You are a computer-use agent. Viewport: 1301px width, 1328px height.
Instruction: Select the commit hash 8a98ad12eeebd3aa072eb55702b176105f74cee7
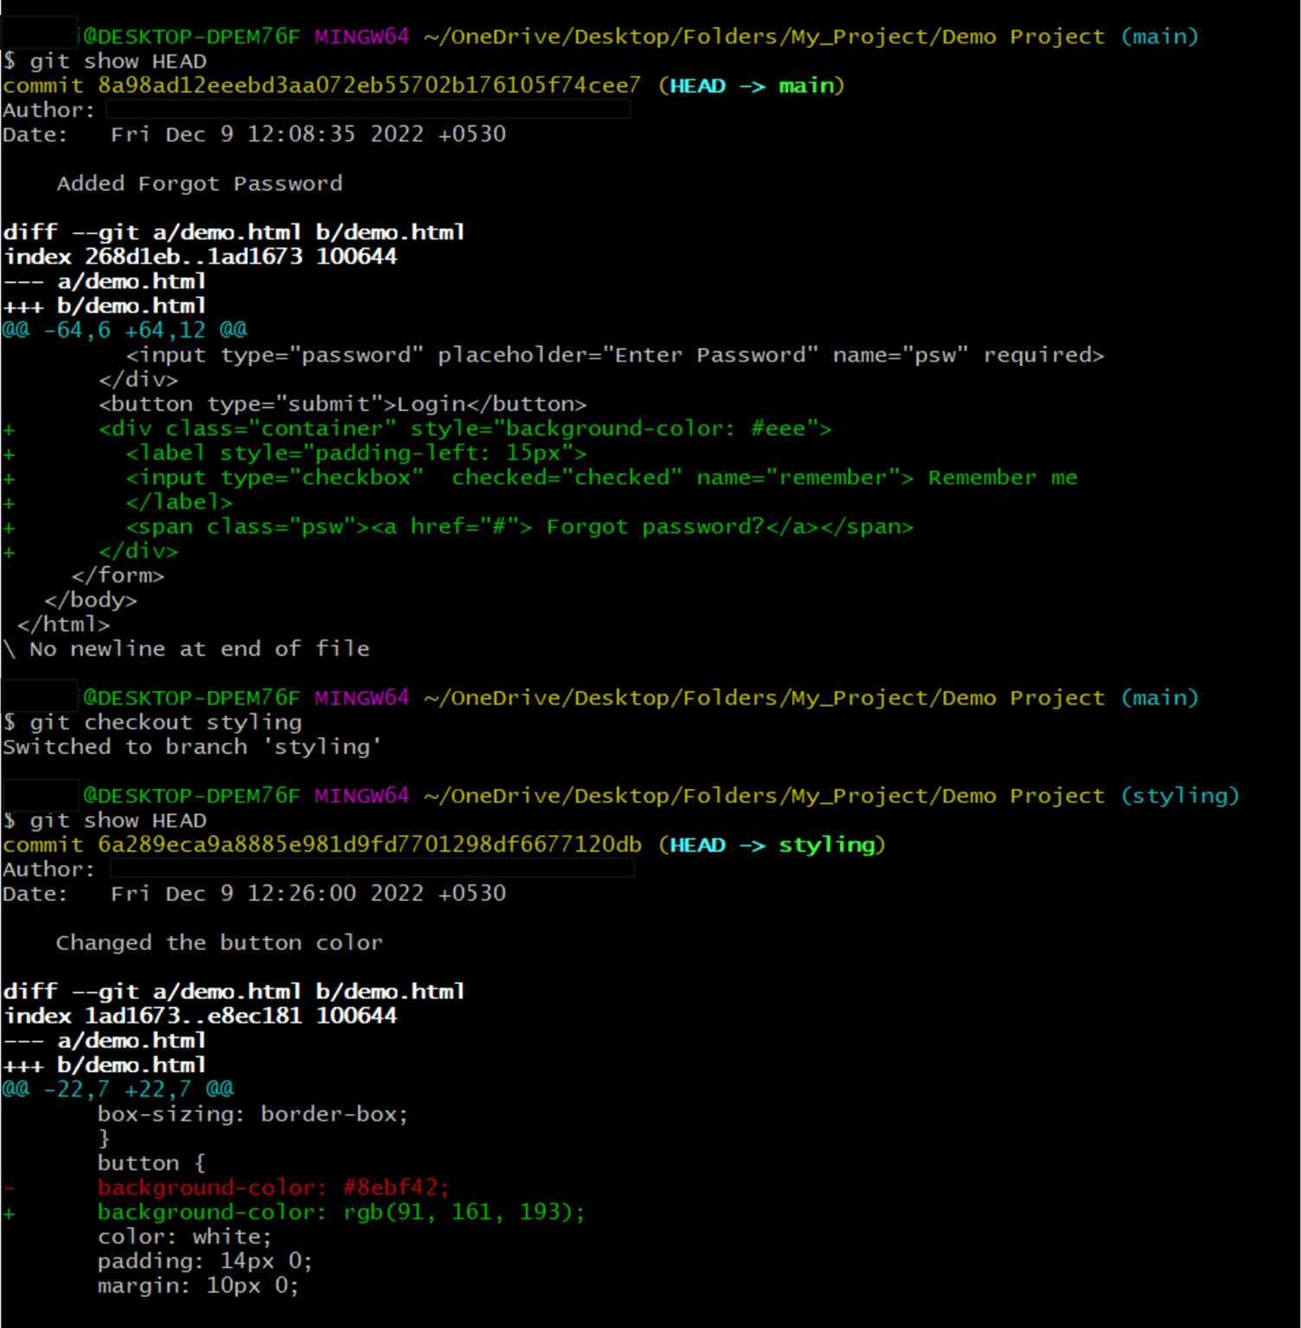pyautogui.click(x=363, y=86)
